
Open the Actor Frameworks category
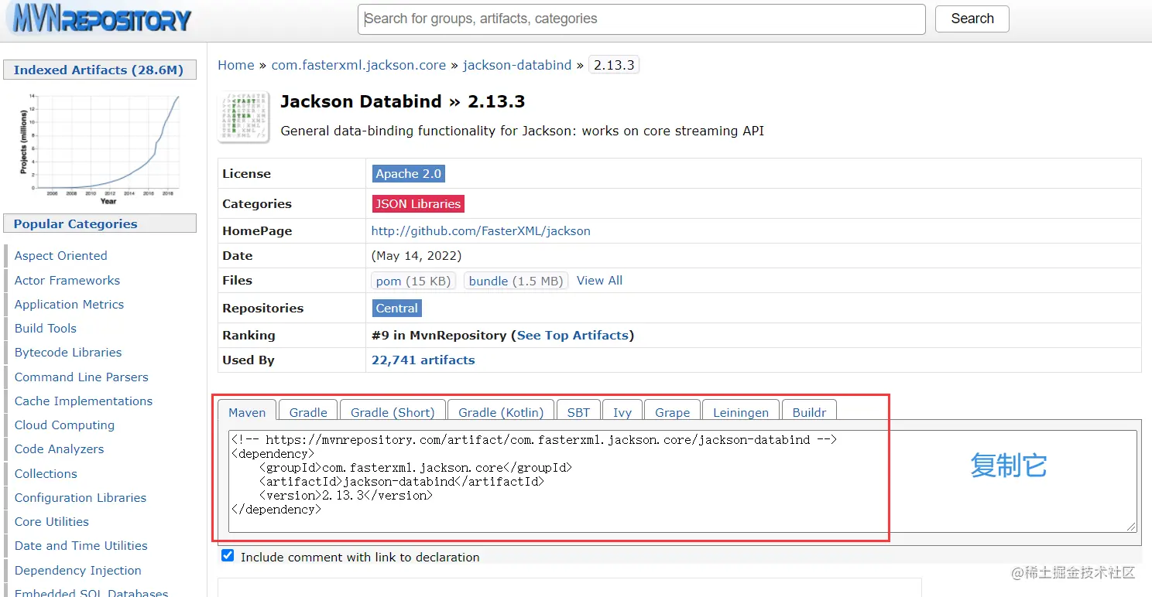[67, 280]
